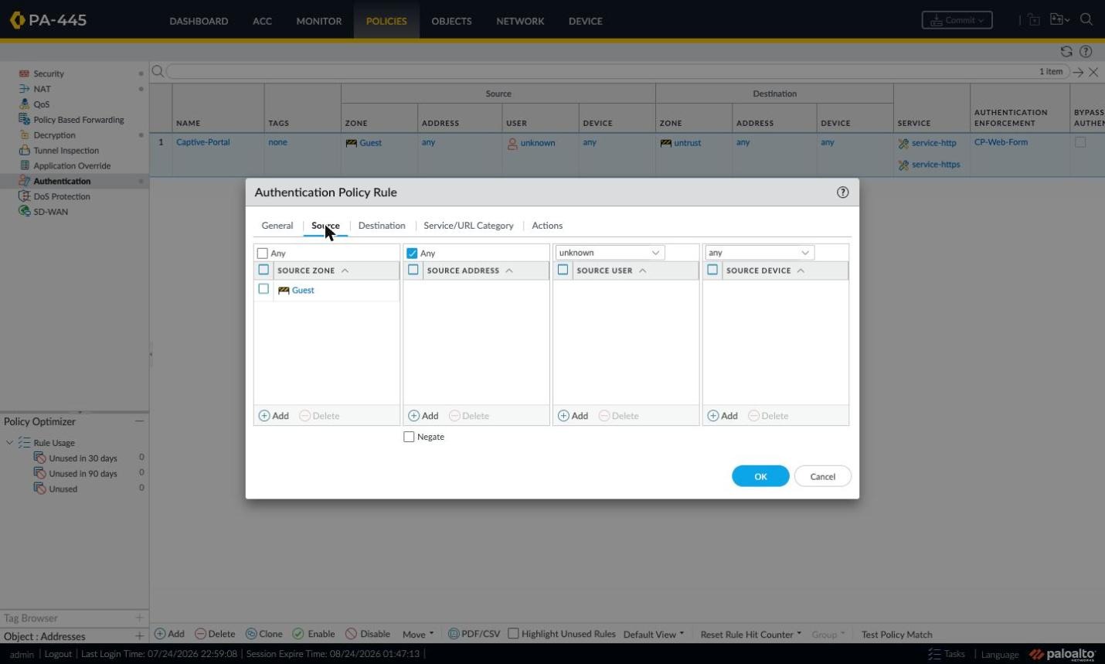
Task: Toggle the SOURCE DEVICE header checkbox
Action: [712, 270]
